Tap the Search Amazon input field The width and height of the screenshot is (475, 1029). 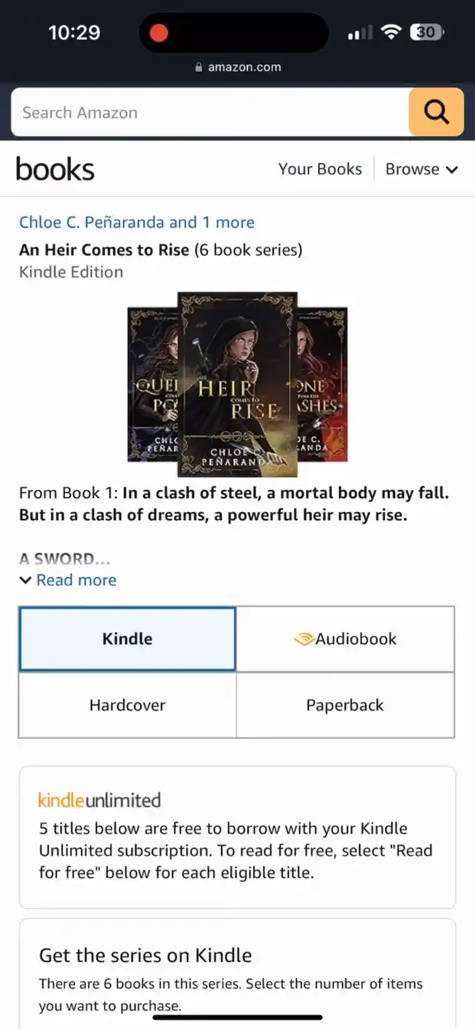click(x=210, y=113)
